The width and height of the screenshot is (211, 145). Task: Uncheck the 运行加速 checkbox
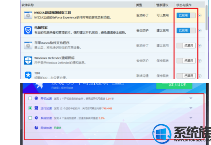(30, 108)
